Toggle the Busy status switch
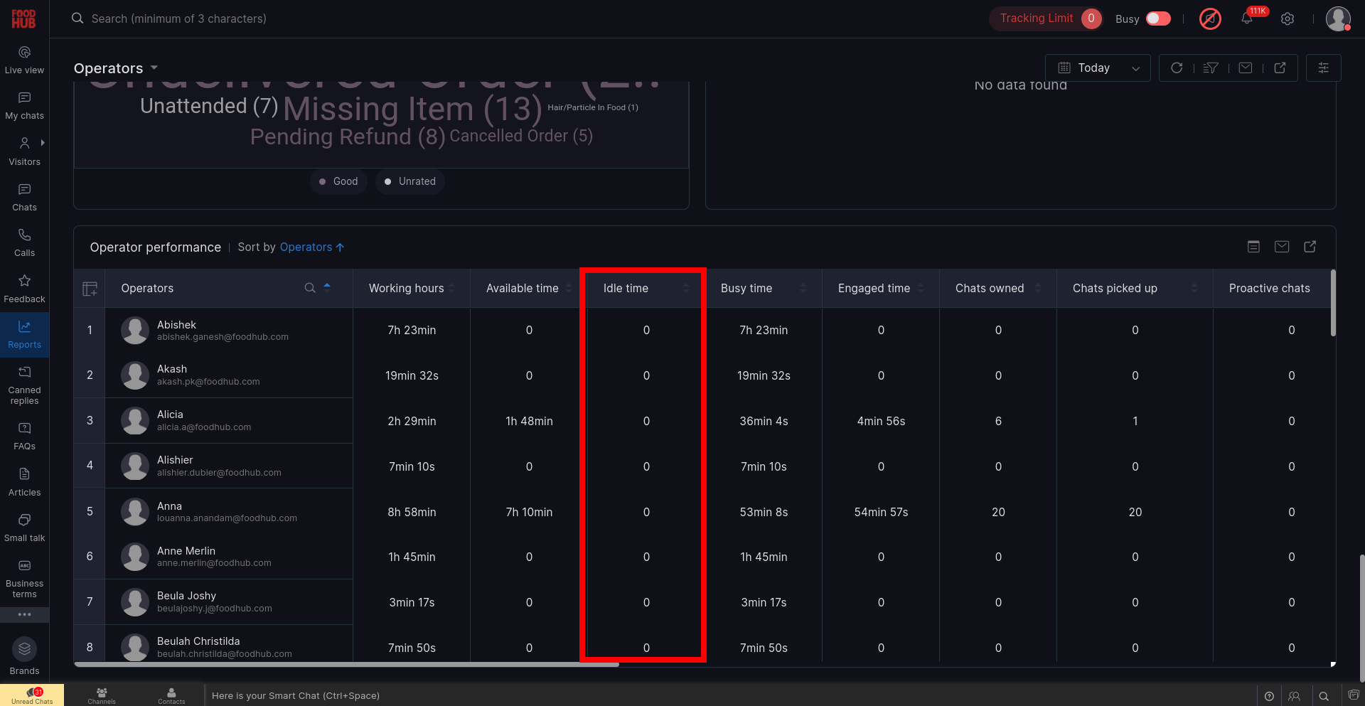The width and height of the screenshot is (1365, 706). 1158,18
